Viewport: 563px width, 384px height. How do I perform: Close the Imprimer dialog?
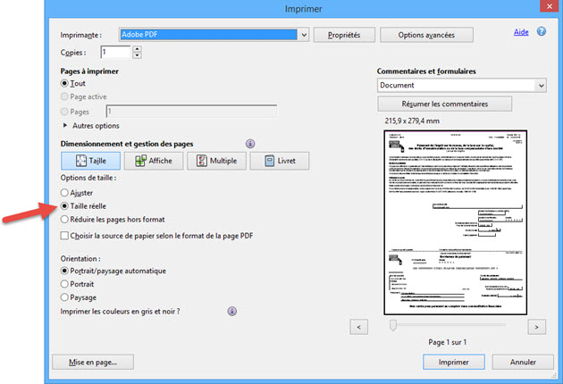[x=550, y=5]
